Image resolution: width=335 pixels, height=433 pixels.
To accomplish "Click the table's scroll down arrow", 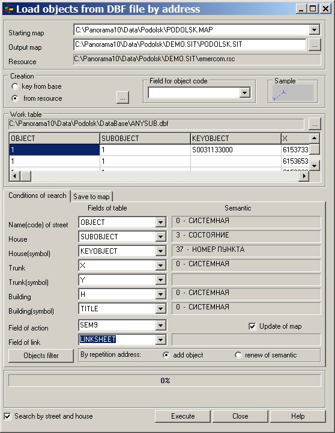I will pyautogui.click(x=314, y=166).
